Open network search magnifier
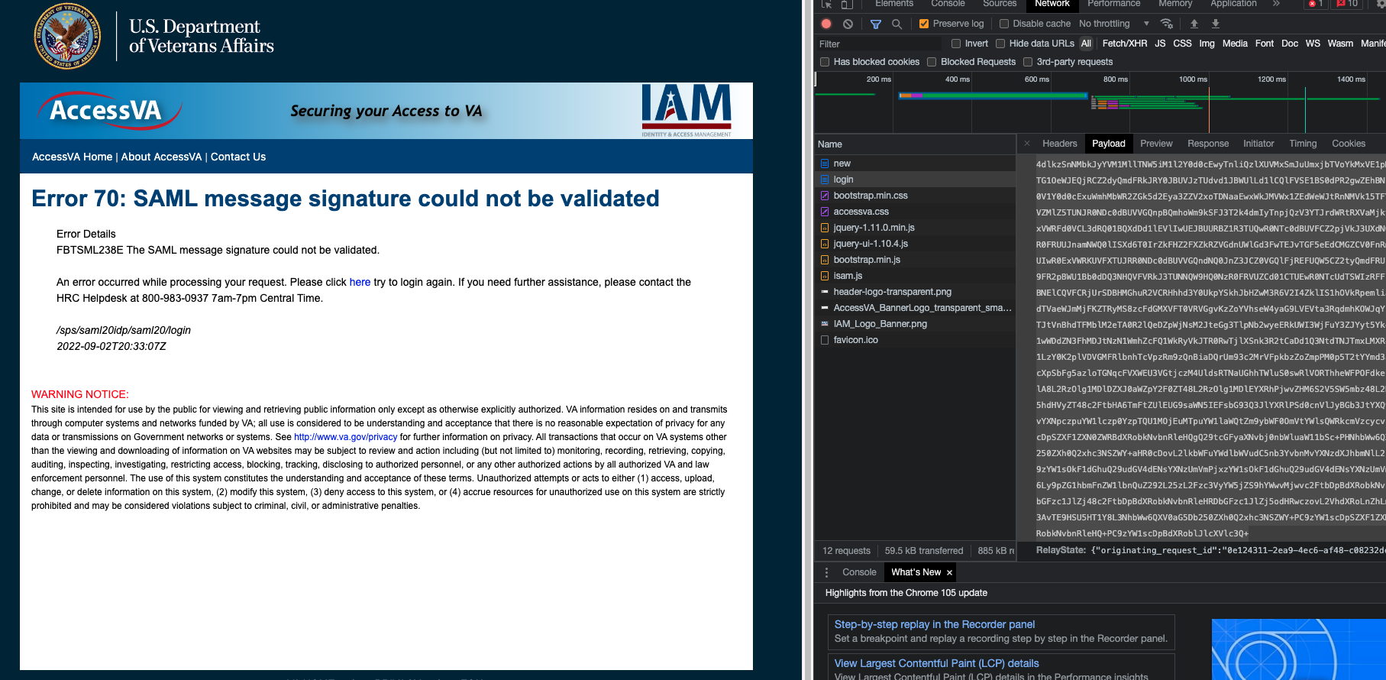 [897, 24]
